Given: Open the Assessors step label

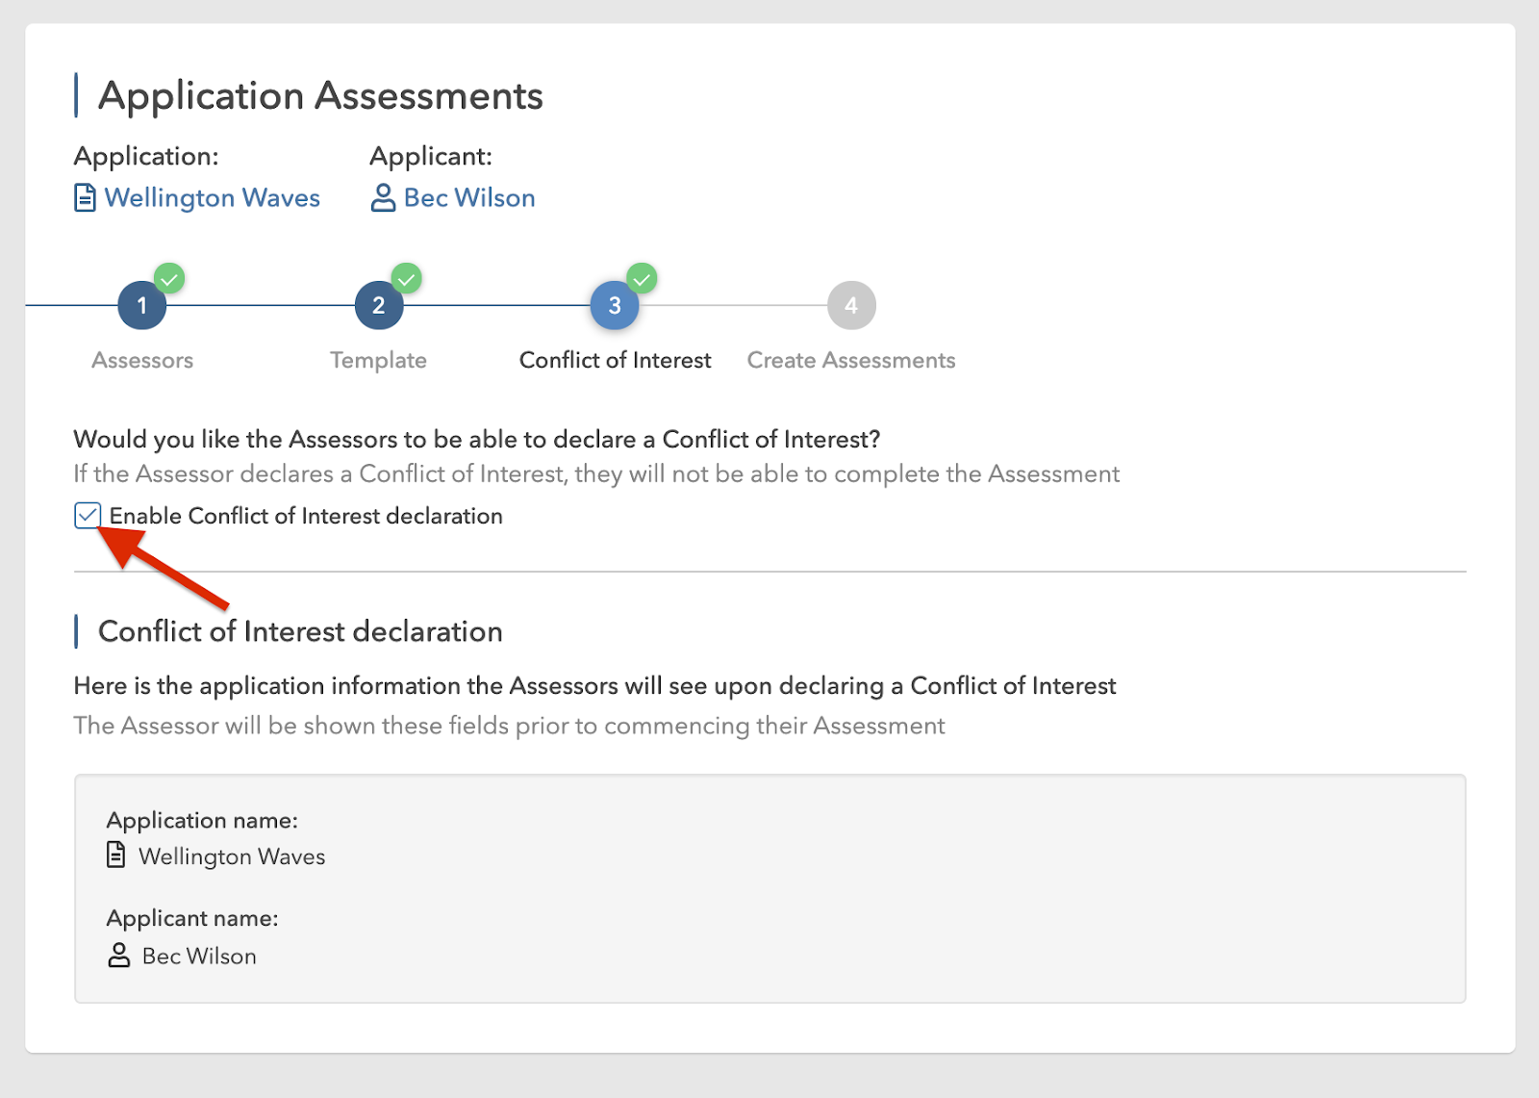Looking at the screenshot, I should click(x=142, y=361).
